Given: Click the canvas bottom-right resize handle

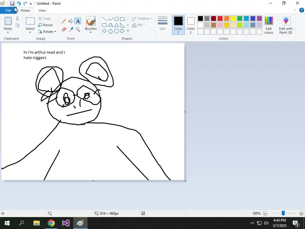Looking at the screenshot, I should pos(185,181).
